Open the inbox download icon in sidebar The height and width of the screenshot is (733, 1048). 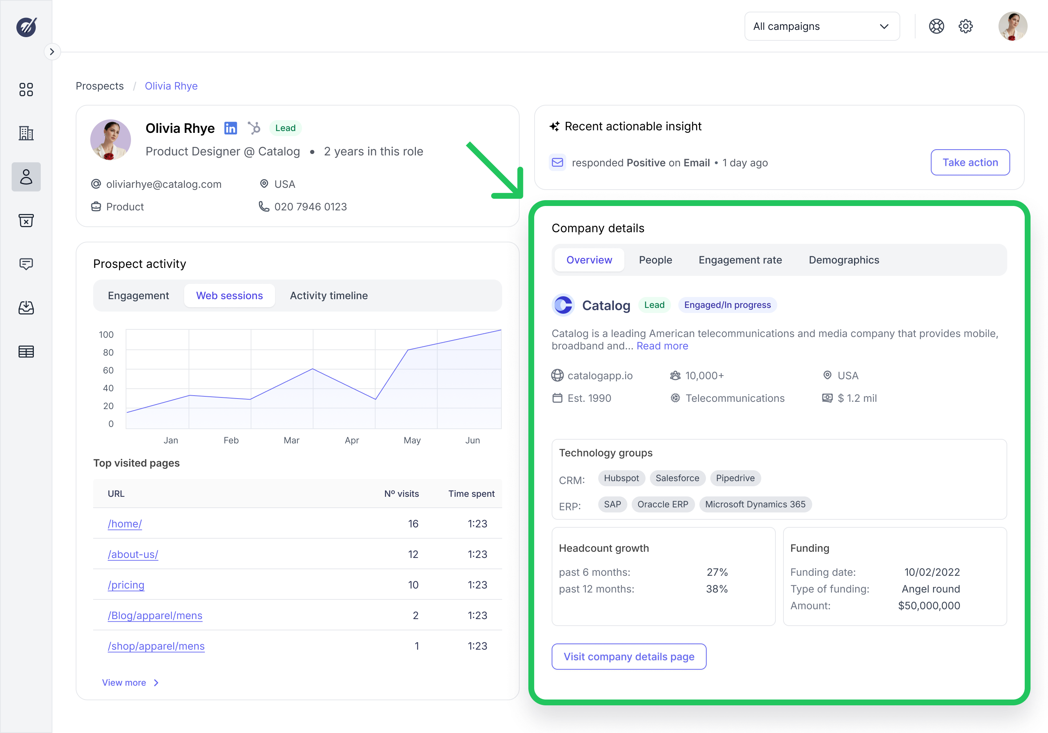(26, 308)
